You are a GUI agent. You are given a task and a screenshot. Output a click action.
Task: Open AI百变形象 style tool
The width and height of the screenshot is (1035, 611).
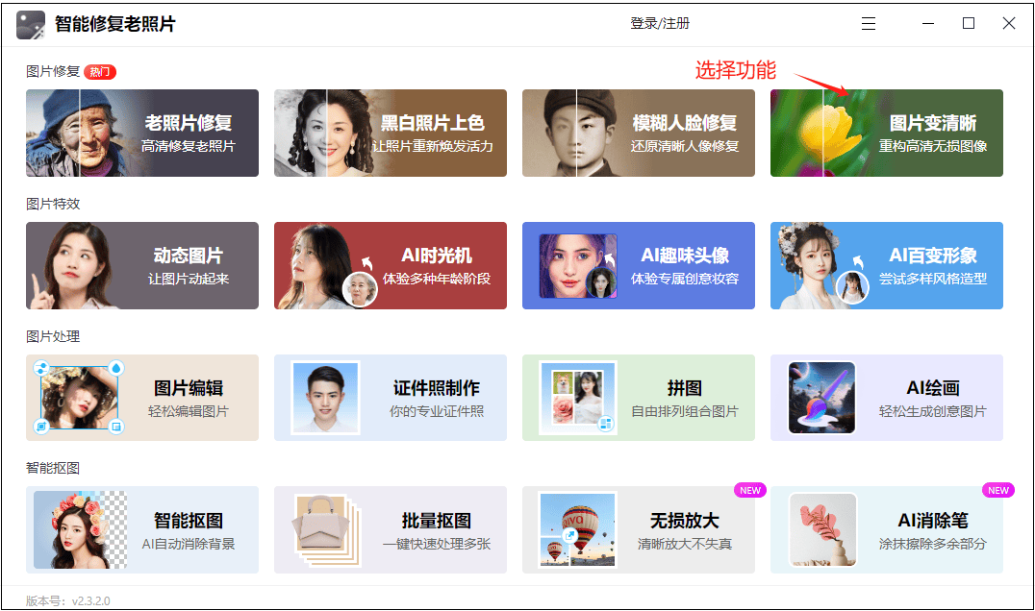pos(887,265)
